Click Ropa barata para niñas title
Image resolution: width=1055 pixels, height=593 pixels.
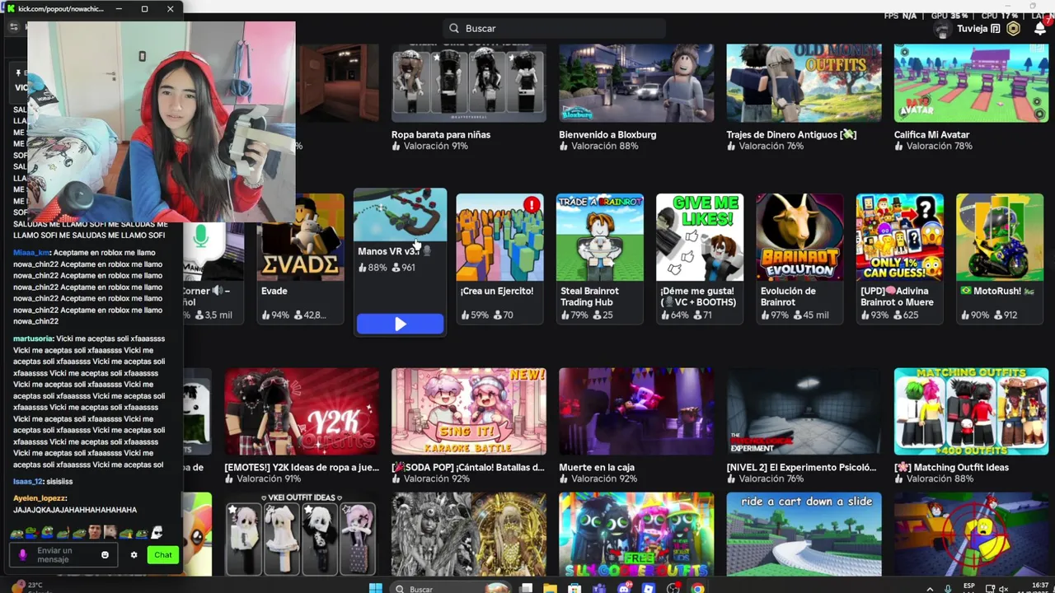click(x=441, y=134)
